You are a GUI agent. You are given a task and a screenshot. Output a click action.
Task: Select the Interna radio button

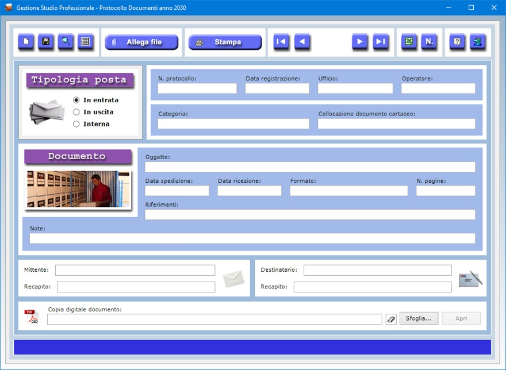click(x=76, y=124)
